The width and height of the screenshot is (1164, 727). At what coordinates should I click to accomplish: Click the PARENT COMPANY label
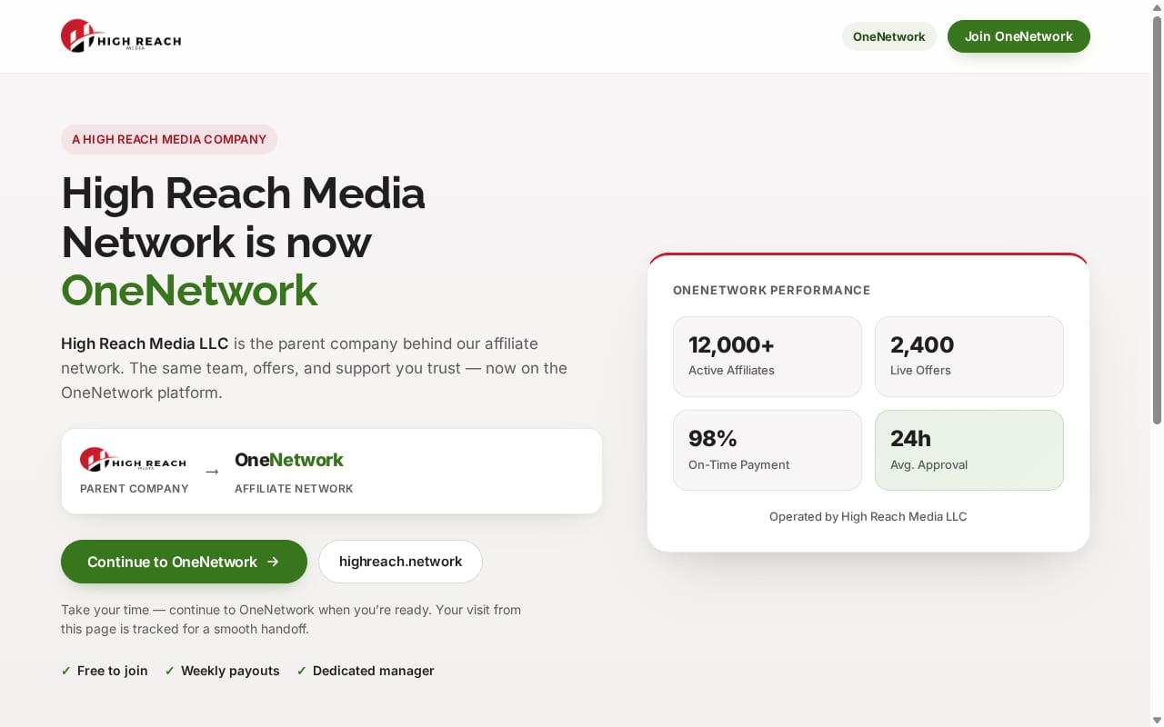point(135,488)
